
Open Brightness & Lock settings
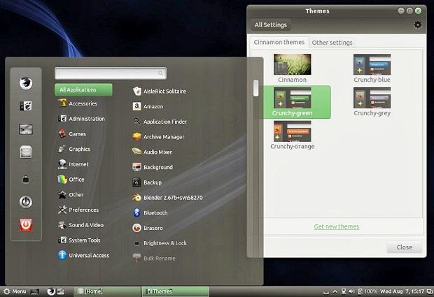click(160, 243)
